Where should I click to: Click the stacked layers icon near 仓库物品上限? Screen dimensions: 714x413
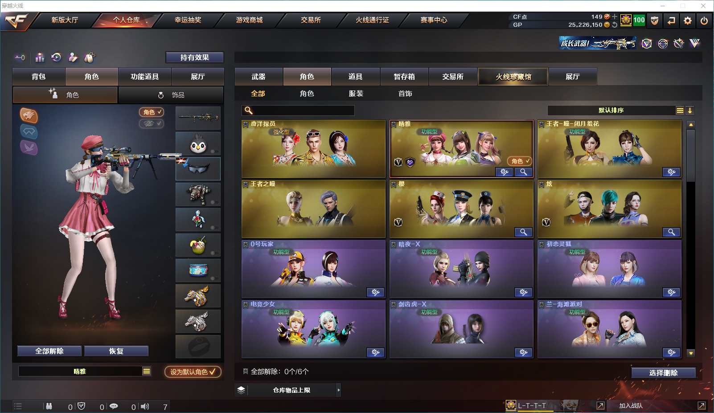pyautogui.click(x=241, y=390)
